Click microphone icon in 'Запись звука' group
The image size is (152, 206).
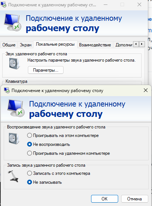click(13, 176)
